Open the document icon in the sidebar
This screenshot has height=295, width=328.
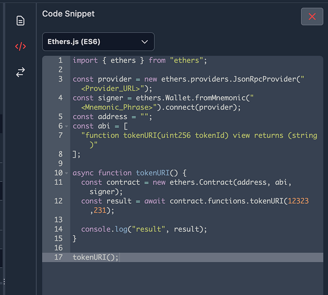tap(20, 21)
